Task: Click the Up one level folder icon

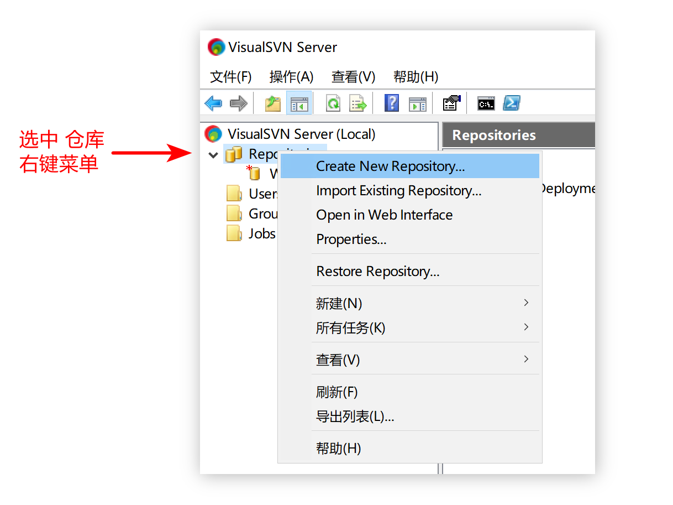Action: tap(273, 103)
